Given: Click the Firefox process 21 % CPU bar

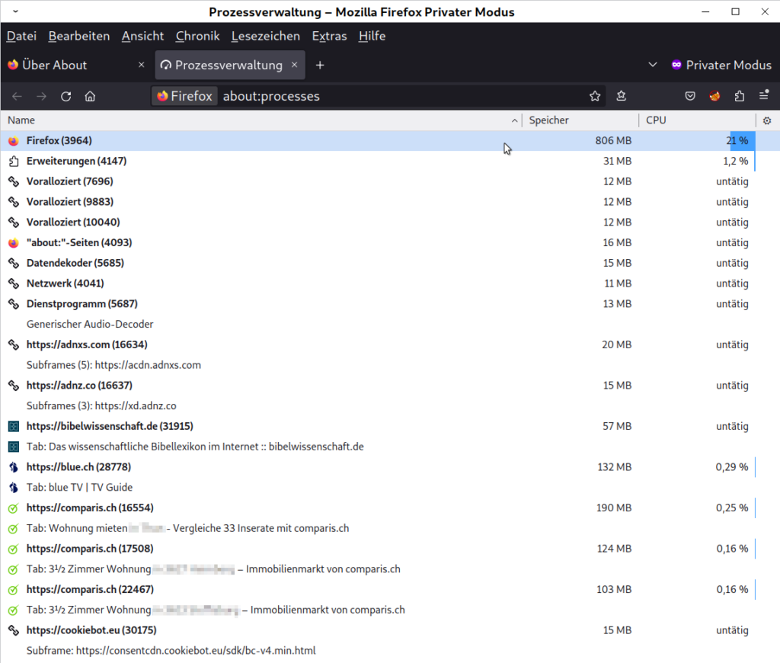Looking at the screenshot, I should pyautogui.click(x=742, y=141).
